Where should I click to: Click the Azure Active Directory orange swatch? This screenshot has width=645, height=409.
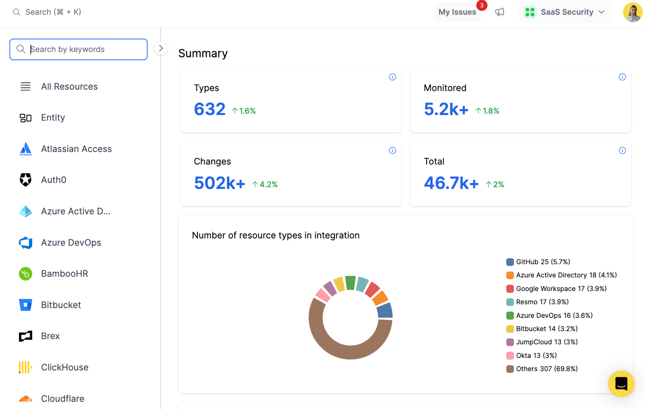click(x=510, y=275)
